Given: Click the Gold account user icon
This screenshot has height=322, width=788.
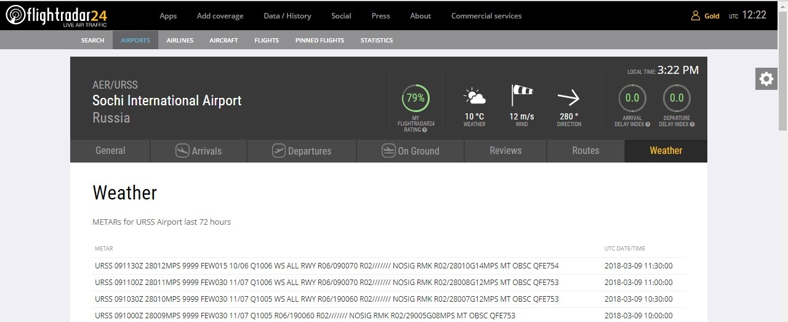Looking at the screenshot, I should click(696, 15).
